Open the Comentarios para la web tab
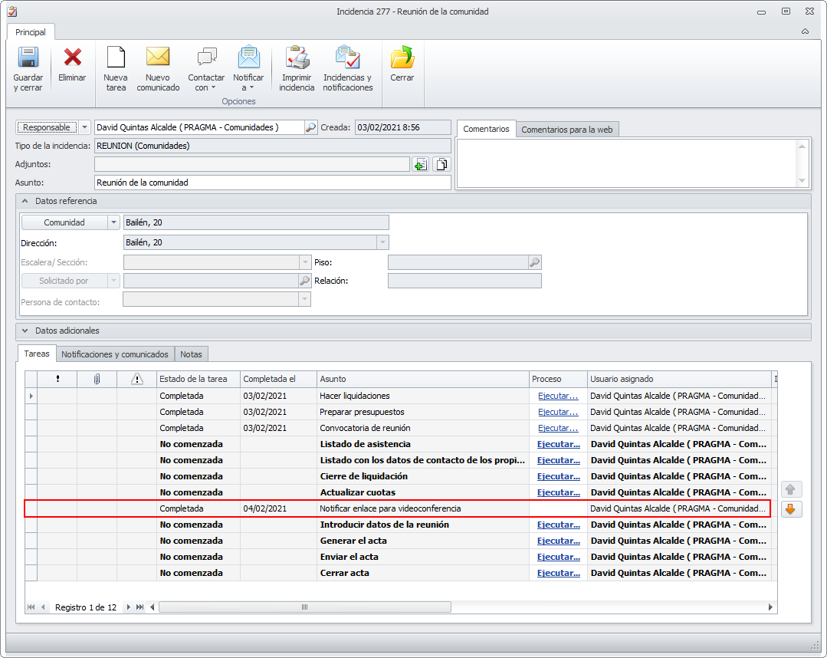The image size is (827, 658). pyautogui.click(x=566, y=130)
